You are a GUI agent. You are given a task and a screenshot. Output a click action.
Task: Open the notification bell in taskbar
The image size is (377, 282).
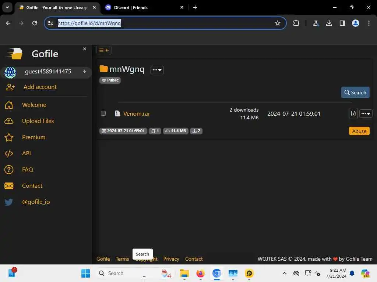pos(352,273)
